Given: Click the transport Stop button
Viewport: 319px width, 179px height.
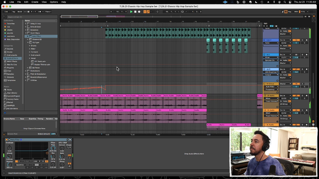Looking at the screenshot, I should [135, 12].
